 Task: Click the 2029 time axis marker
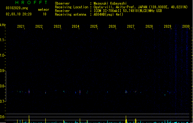168,26
